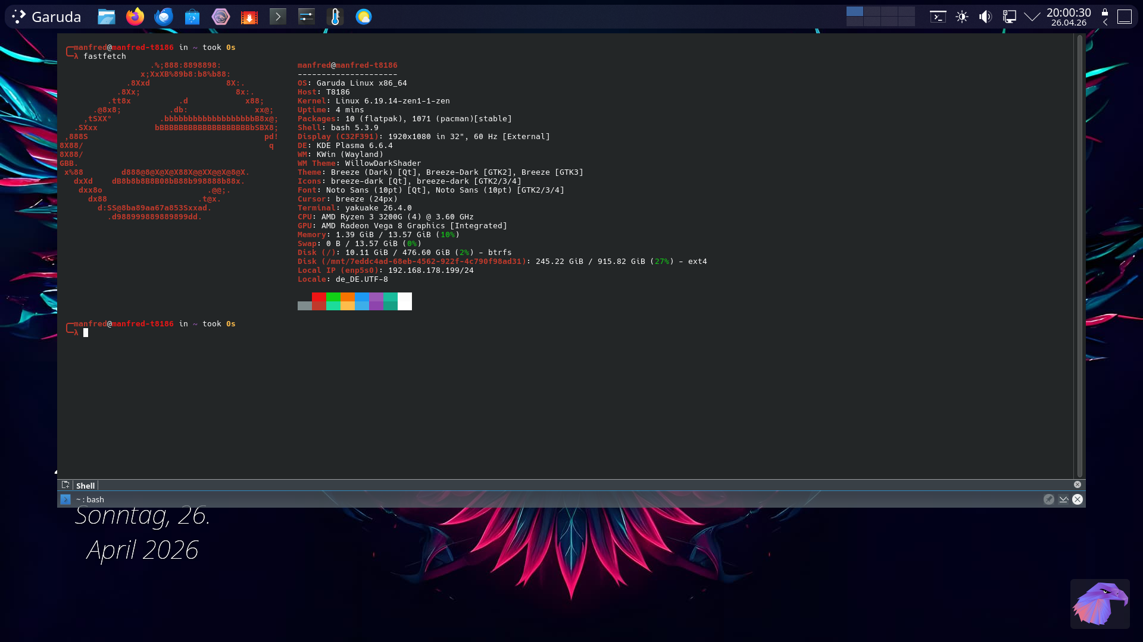
Task: Click the 'Kernel: Linux 6.19.14-zen1-1-zen' line
Action: tap(374, 101)
